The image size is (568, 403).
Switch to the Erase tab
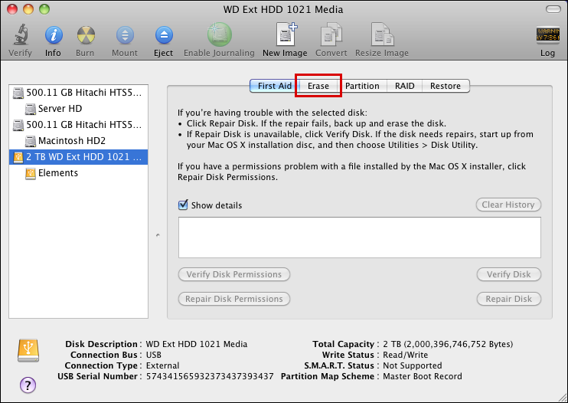click(318, 86)
